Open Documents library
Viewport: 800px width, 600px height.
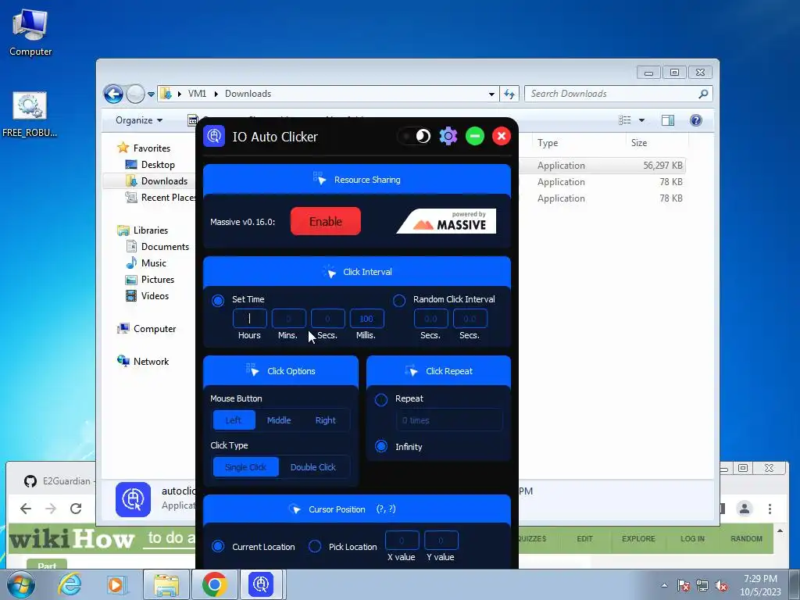coord(165,247)
